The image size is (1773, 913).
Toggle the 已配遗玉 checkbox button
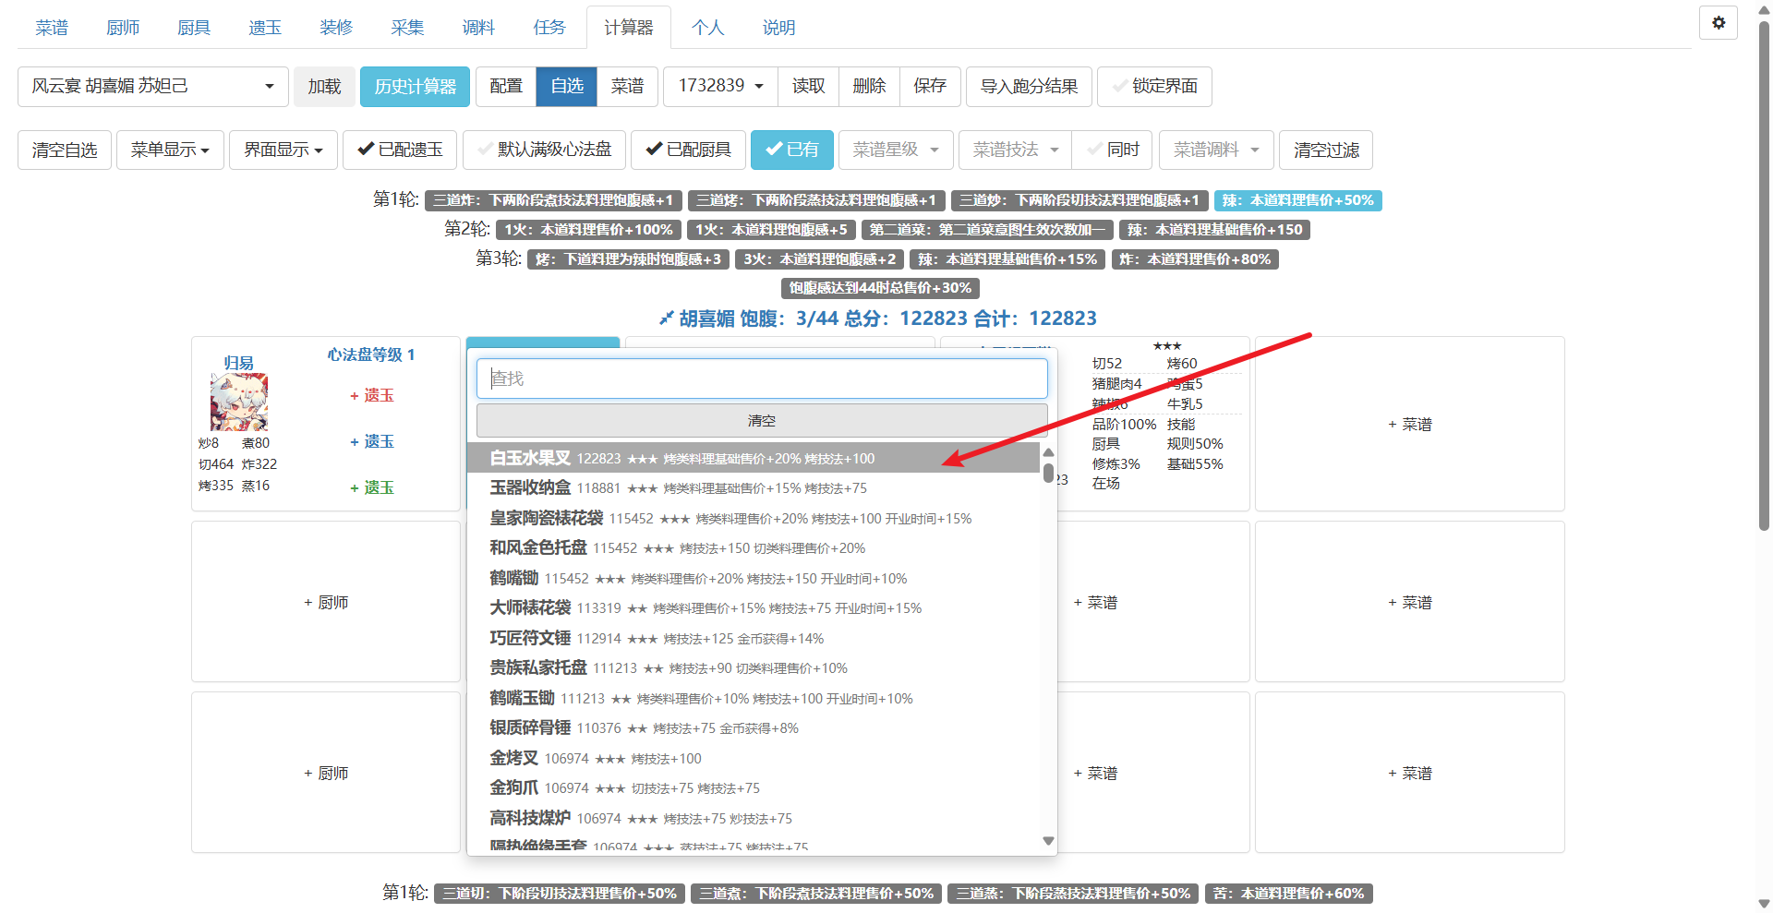[400, 150]
